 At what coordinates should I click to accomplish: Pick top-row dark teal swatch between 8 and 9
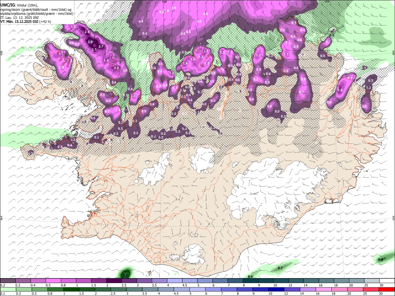pos(250,281)
